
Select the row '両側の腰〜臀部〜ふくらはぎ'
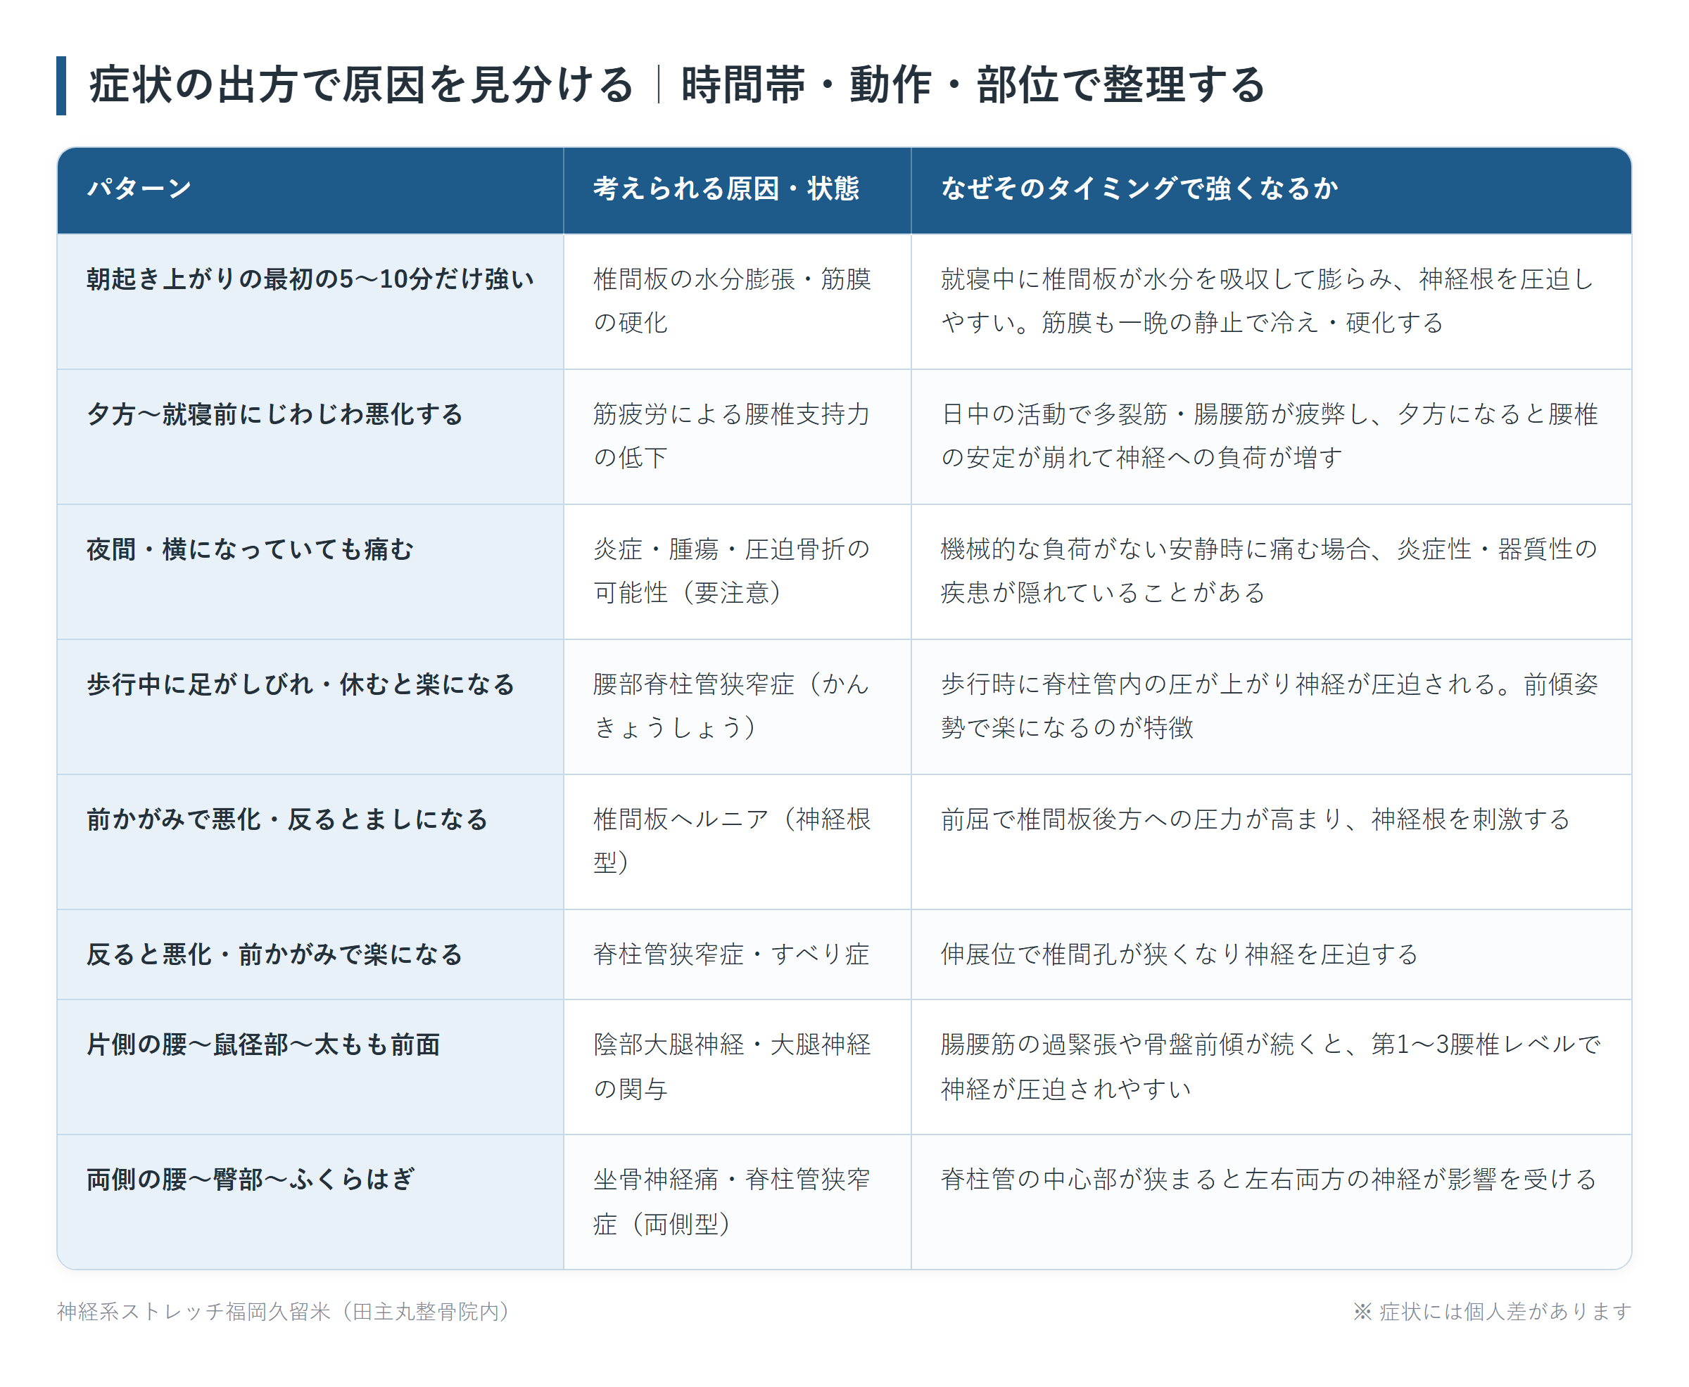[844, 1201]
